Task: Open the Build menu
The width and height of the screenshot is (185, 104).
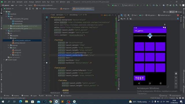Action: (44, 2)
